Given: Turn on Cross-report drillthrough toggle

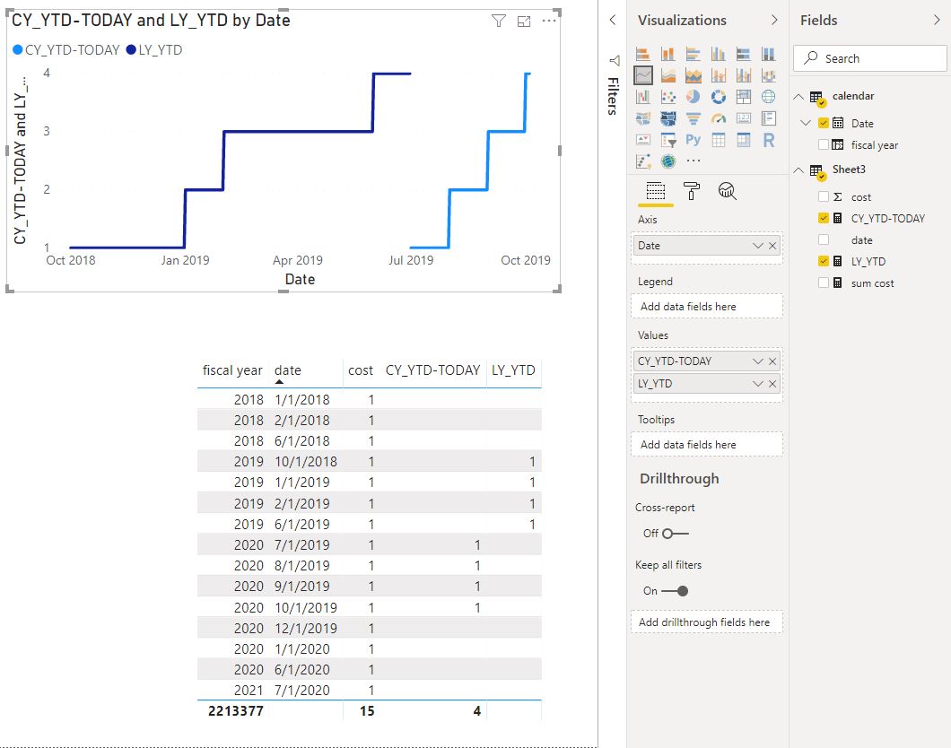Looking at the screenshot, I should coord(675,534).
